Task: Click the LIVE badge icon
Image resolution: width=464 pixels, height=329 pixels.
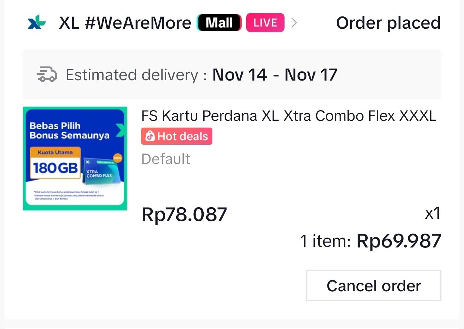Action: click(x=265, y=22)
